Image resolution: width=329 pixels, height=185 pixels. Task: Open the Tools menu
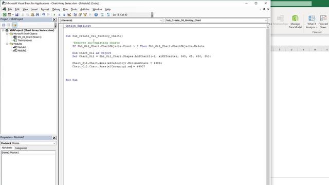[x=74, y=9]
